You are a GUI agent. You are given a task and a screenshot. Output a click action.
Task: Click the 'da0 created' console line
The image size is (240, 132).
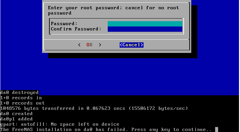click(x=16, y=114)
